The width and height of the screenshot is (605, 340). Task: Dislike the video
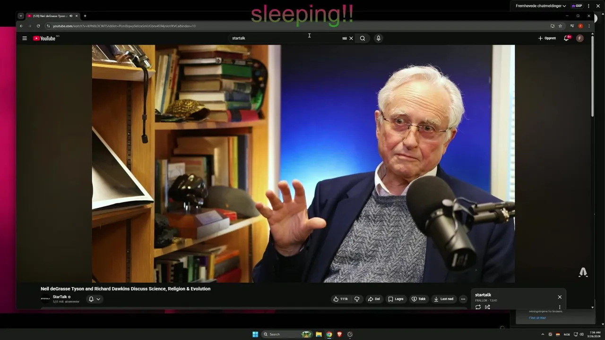click(357, 299)
